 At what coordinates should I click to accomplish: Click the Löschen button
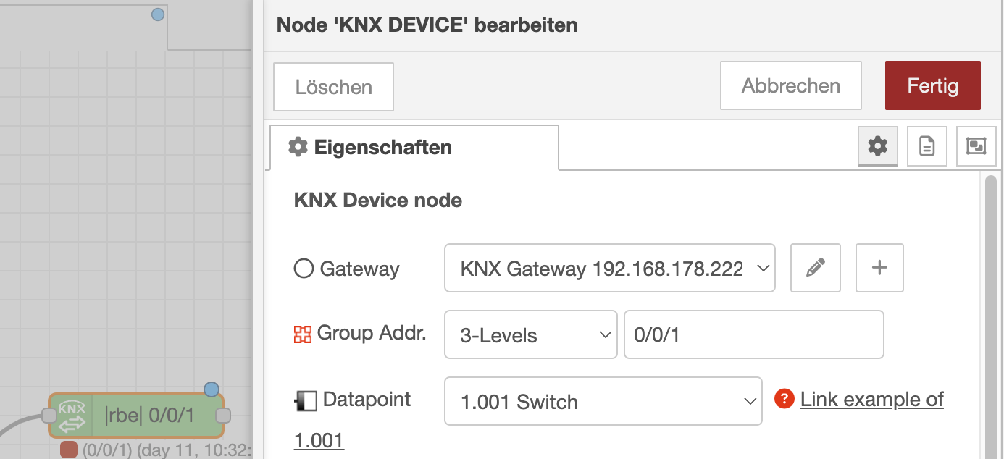click(x=333, y=87)
